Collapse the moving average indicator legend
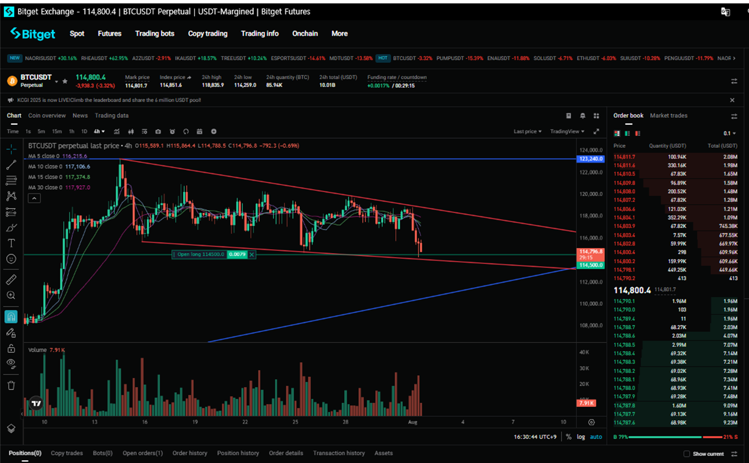This screenshot has width=749, height=463. pyautogui.click(x=34, y=198)
